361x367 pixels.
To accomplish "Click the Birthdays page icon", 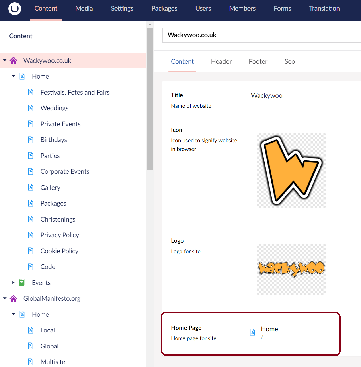I will pyautogui.click(x=31, y=140).
